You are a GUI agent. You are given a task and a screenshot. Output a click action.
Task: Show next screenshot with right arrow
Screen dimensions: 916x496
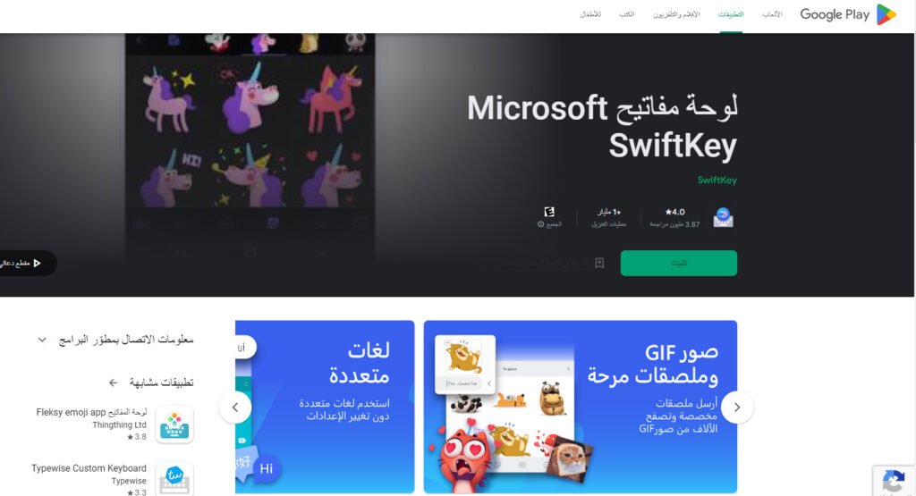point(737,408)
